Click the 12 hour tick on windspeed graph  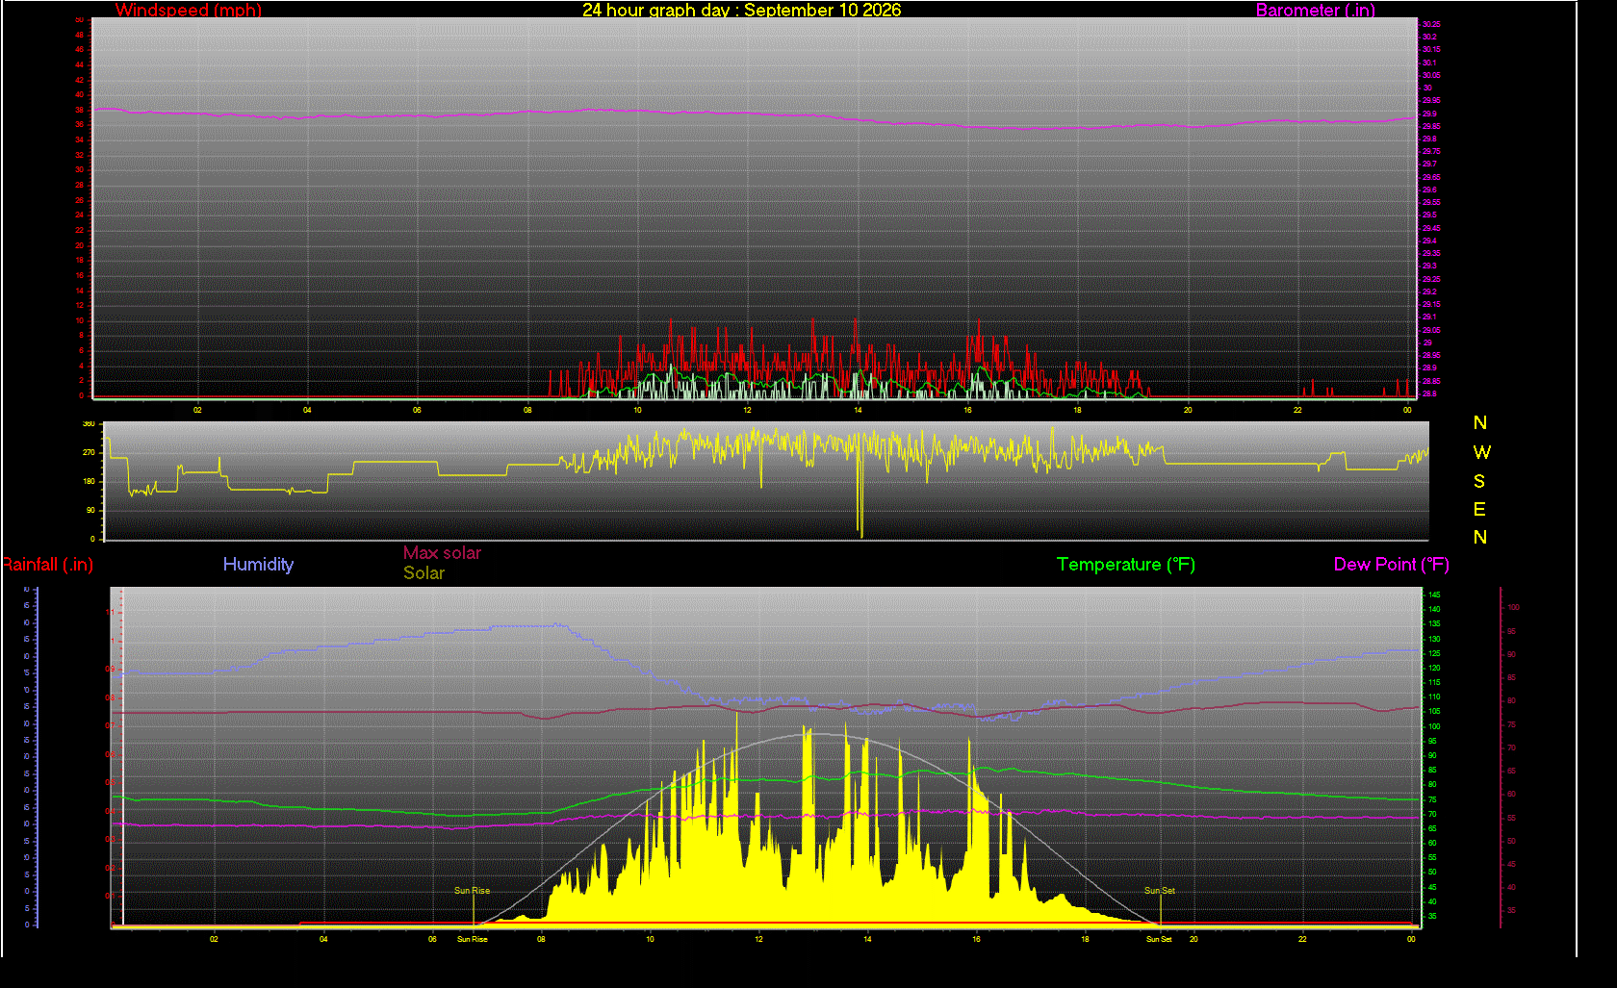click(747, 410)
